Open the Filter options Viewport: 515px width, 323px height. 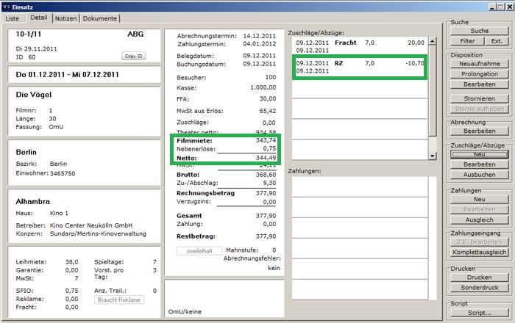tap(468, 41)
